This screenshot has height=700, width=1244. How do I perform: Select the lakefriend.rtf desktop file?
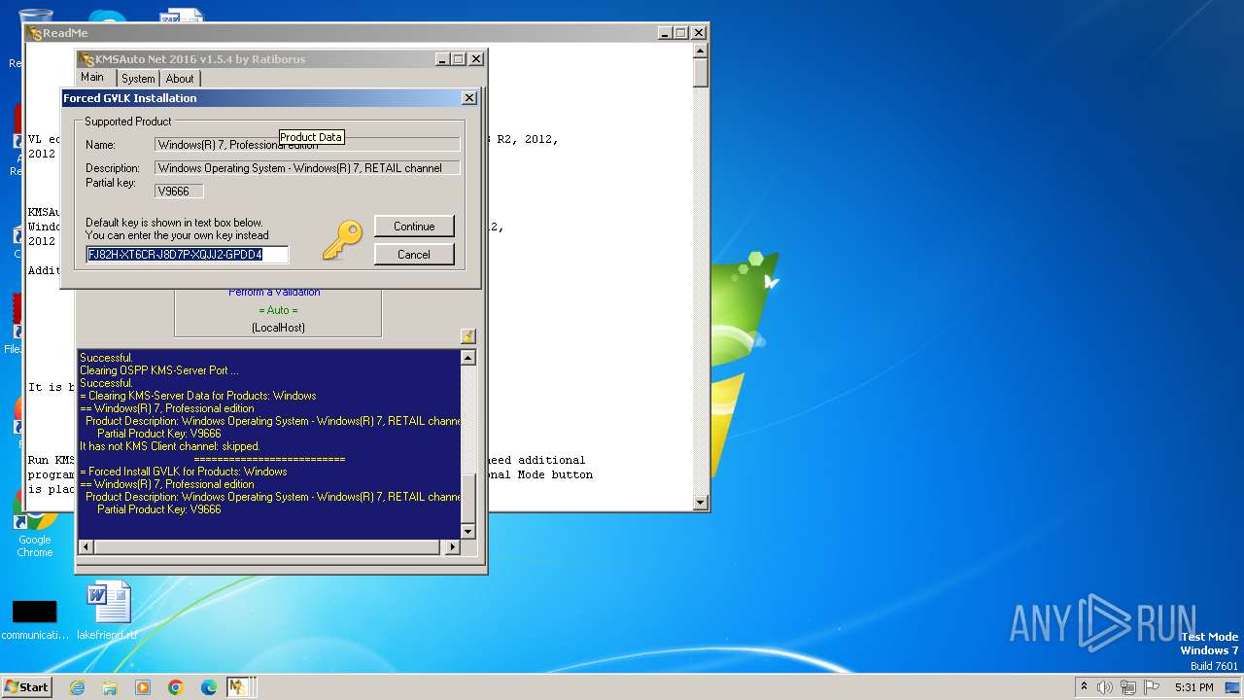[108, 612]
